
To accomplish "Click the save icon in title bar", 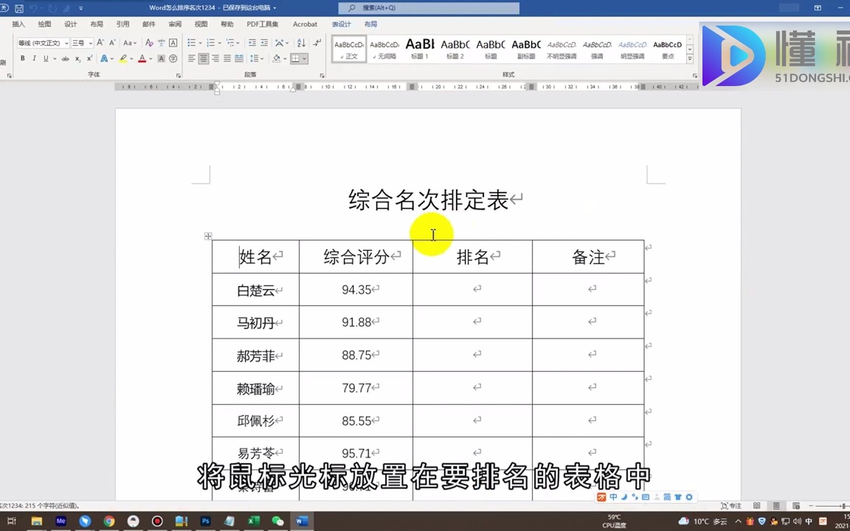I will (19, 8).
